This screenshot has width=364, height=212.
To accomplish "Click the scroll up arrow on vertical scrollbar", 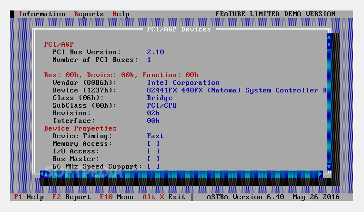I will click(x=329, y=37).
